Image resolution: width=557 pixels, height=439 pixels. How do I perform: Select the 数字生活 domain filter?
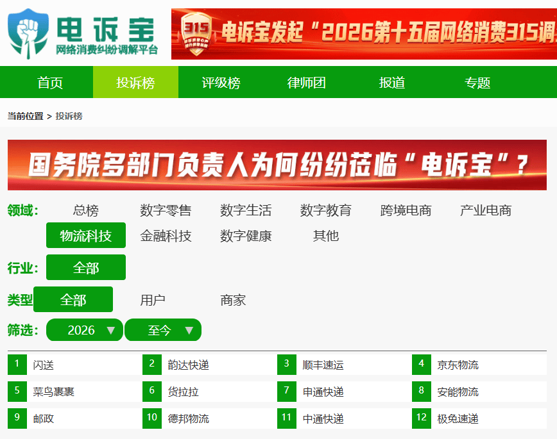[246, 210]
